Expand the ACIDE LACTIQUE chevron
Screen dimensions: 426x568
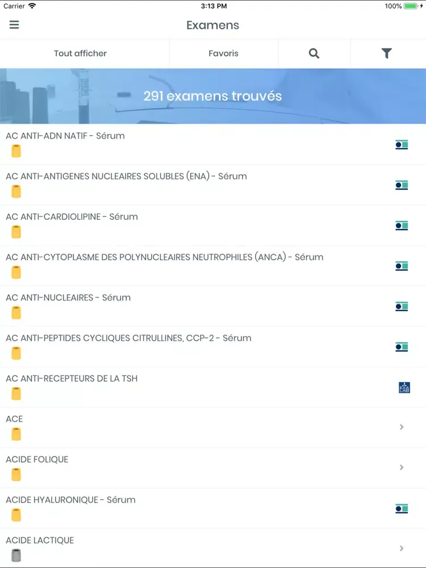click(x=402, y=548)
